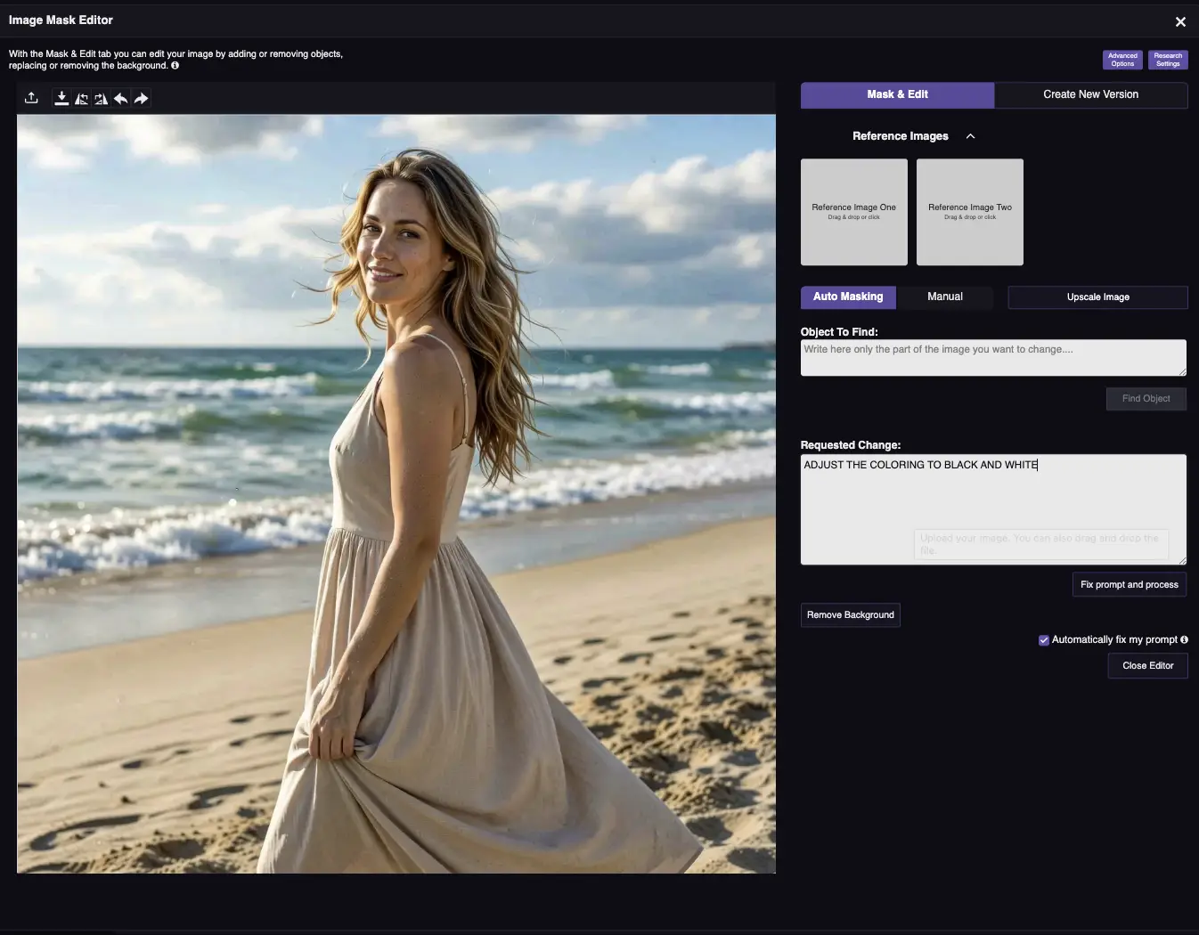This screenshot has height=935, width=1199.
Task: Uncheck Automatically fix my prompt
Action: [x=1043, y=640]
